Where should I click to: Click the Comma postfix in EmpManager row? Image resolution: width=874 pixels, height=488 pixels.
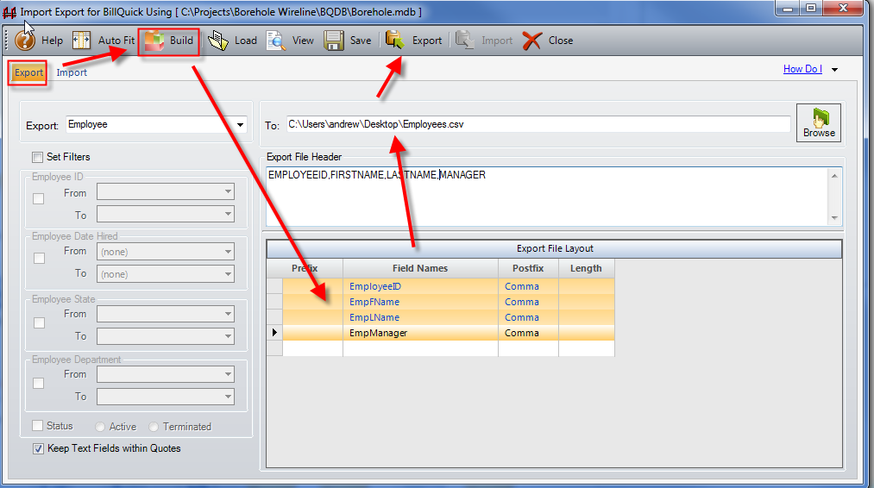528,333
